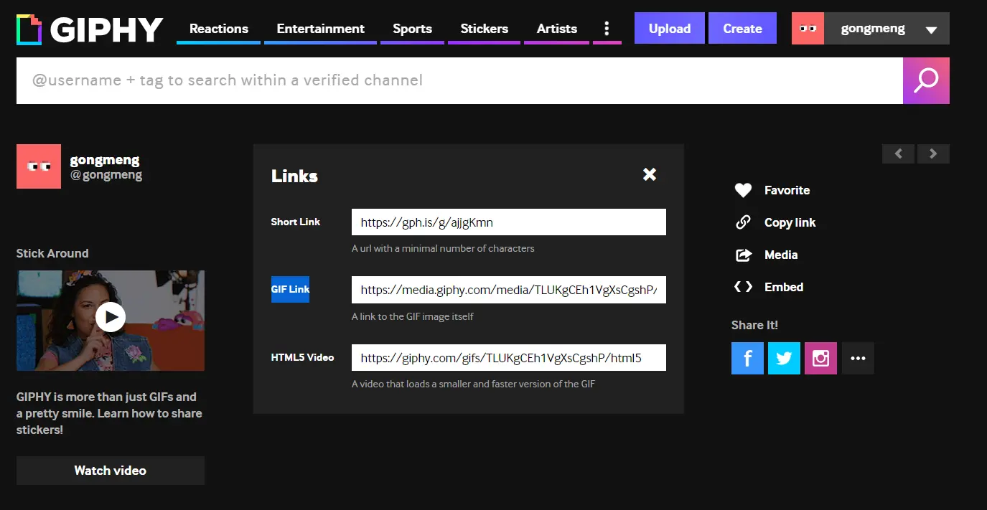The width and height of the screenshot is (987, 510).
Task: Open the Reactions category
Action: [219, 29]
